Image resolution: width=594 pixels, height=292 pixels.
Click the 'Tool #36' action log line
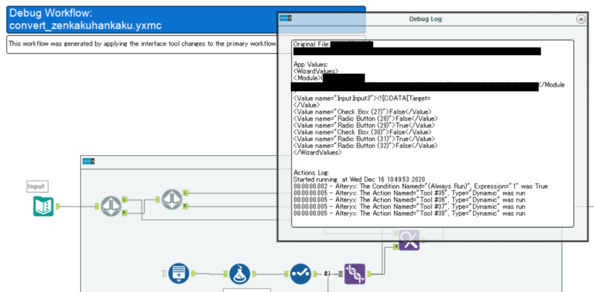(409, 200)
